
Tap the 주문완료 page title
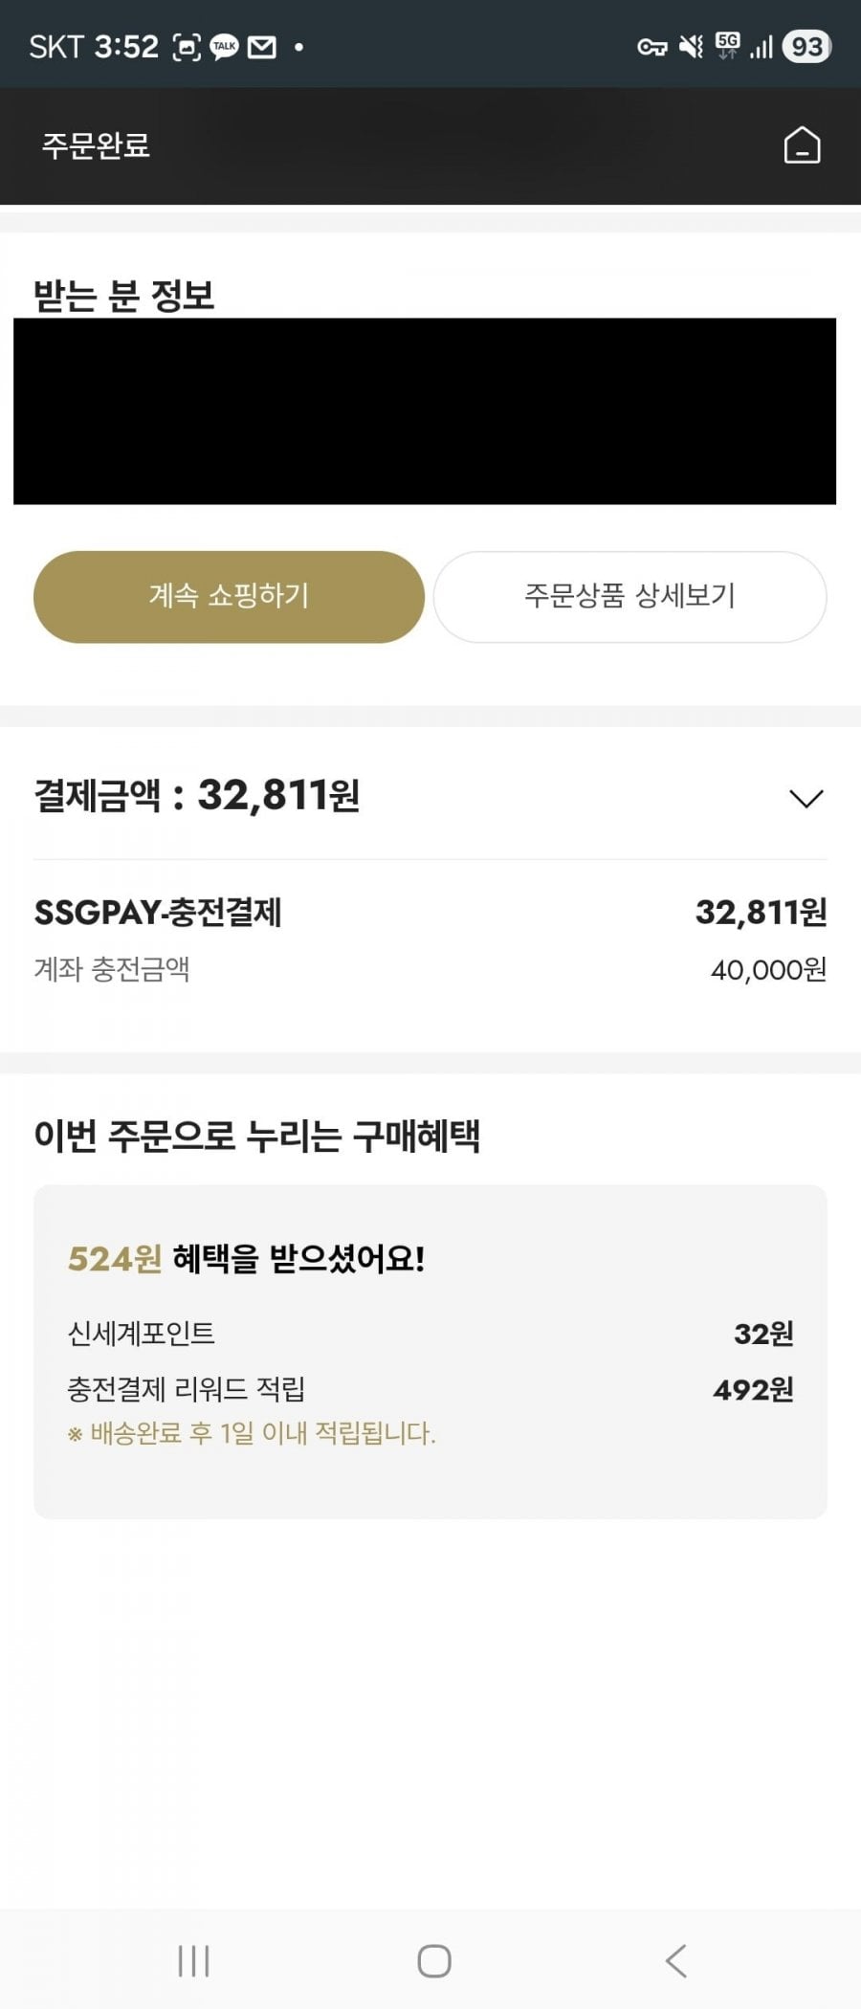96,145
